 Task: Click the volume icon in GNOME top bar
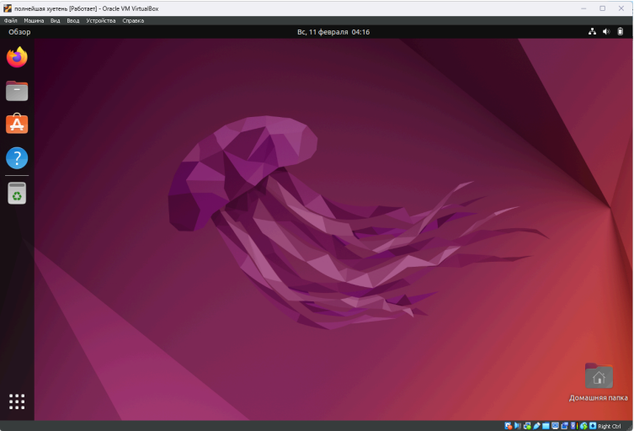[606, 31]
